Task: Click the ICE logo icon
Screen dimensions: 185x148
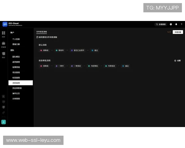Action: [x=5, y=24]
